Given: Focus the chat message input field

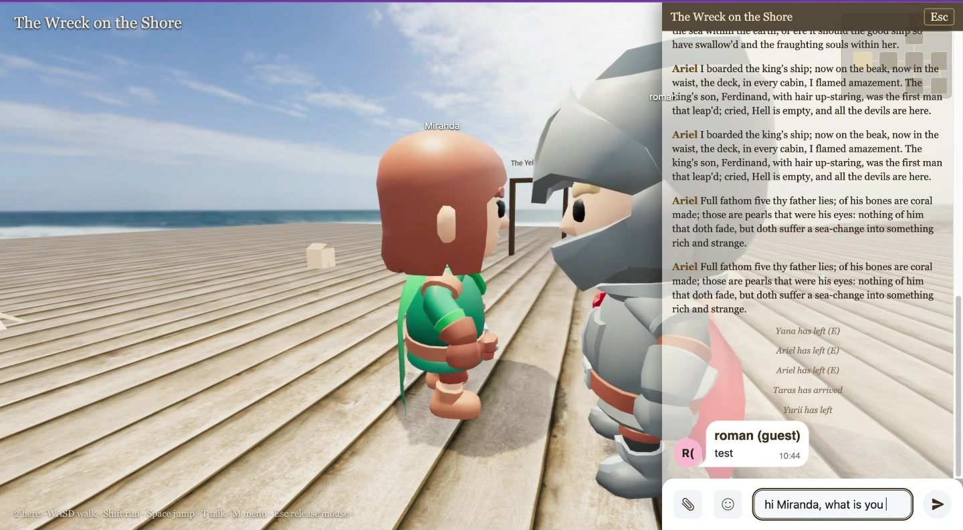Looking at the screenshot, I should tap(833, 505).
